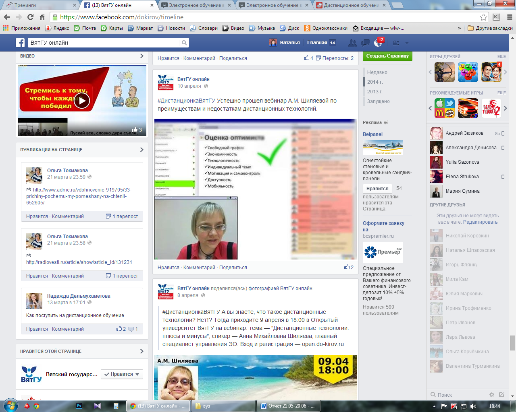
Task: Click the Facebook search input field
Action: [x=104, y=43]
